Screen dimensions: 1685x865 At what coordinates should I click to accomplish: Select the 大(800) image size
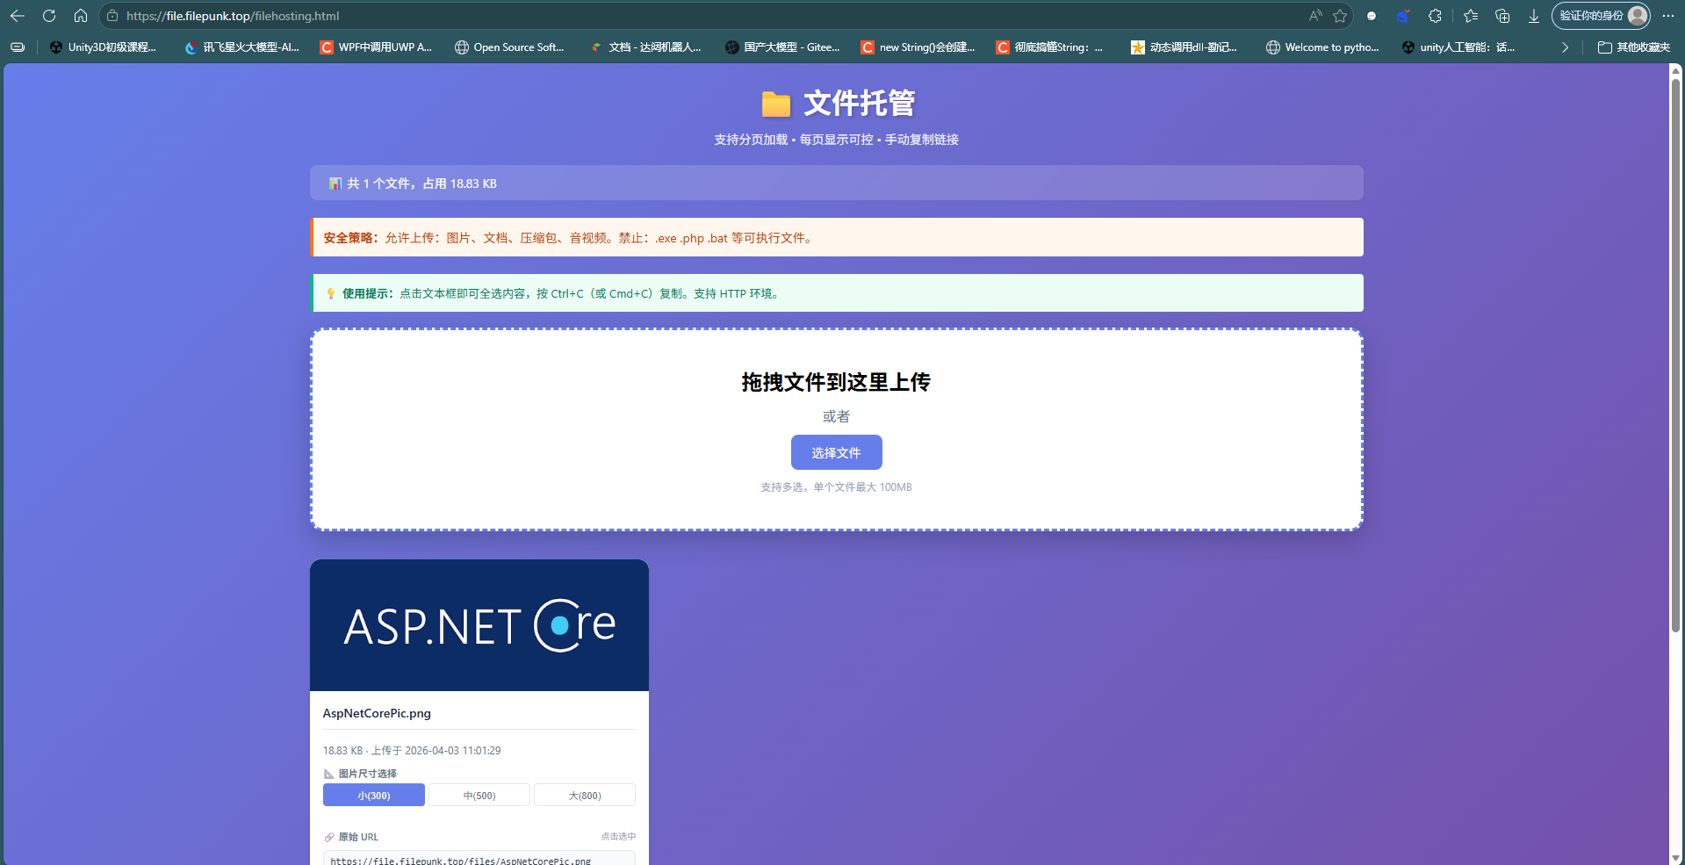pyautogui.click(x=584, y=795)
